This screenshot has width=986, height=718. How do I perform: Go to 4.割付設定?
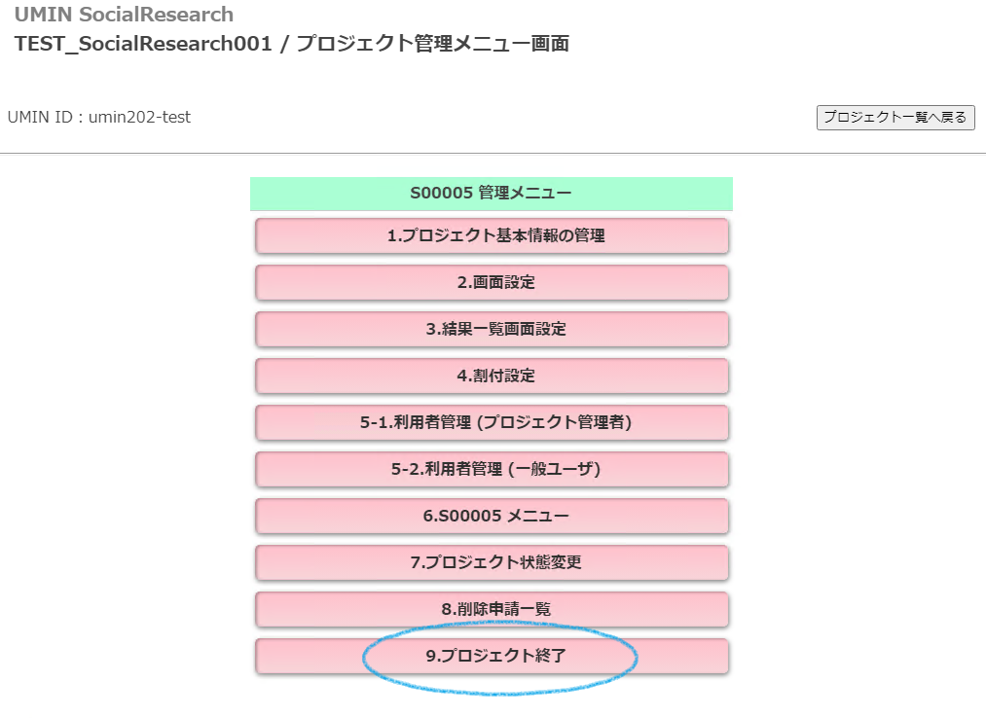pos(492,376)
